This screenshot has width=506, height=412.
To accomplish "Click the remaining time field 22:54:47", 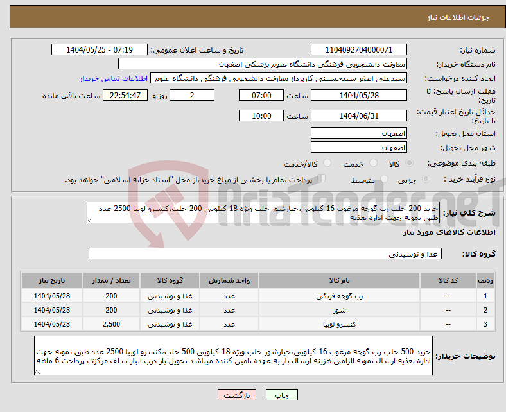I will [x=125, y=95].
